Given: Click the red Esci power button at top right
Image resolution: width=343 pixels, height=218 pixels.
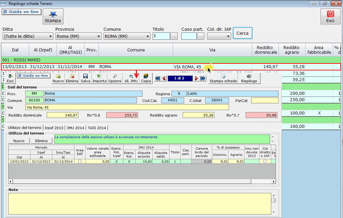Looking at the screenshot, I should tap(330, 16).
